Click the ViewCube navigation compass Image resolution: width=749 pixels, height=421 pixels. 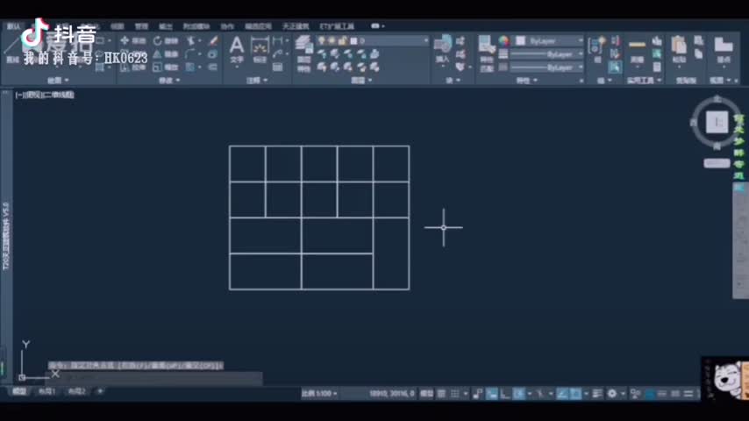[716, 122]
